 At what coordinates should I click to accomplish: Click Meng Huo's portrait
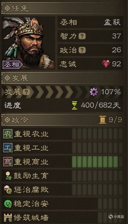(x=28, y=43)
